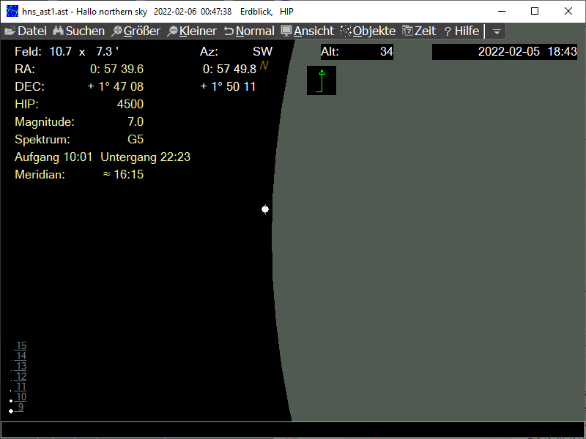The height and width of the screenshot is (439, 586).
Task: Select magnitude 15 in the legend
Action: click(21, 345)
